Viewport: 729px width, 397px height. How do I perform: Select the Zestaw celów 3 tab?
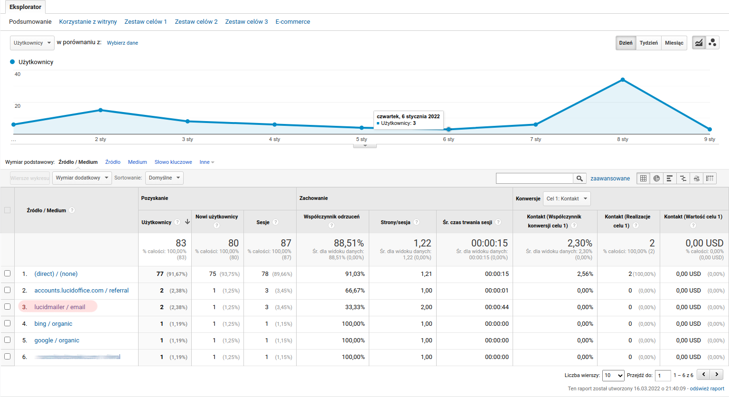coord(246,21)
